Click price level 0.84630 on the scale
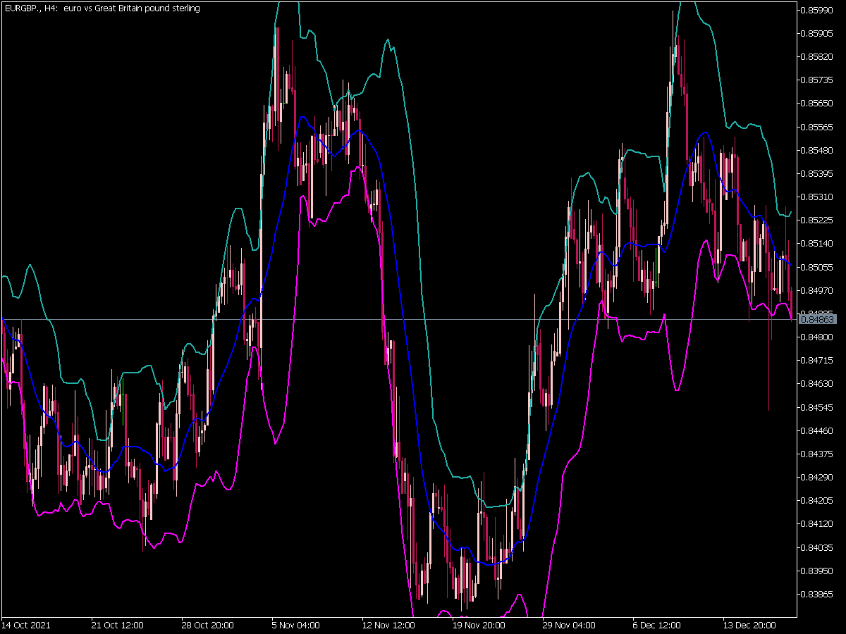This screenshot has height=634, width=846. pos(818,384)
